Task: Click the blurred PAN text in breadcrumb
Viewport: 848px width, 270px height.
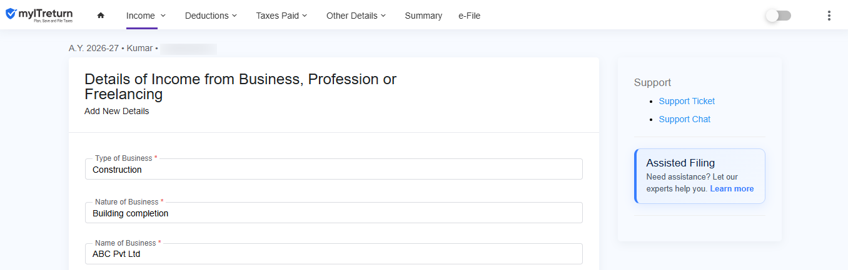Action: pos(188,48)
